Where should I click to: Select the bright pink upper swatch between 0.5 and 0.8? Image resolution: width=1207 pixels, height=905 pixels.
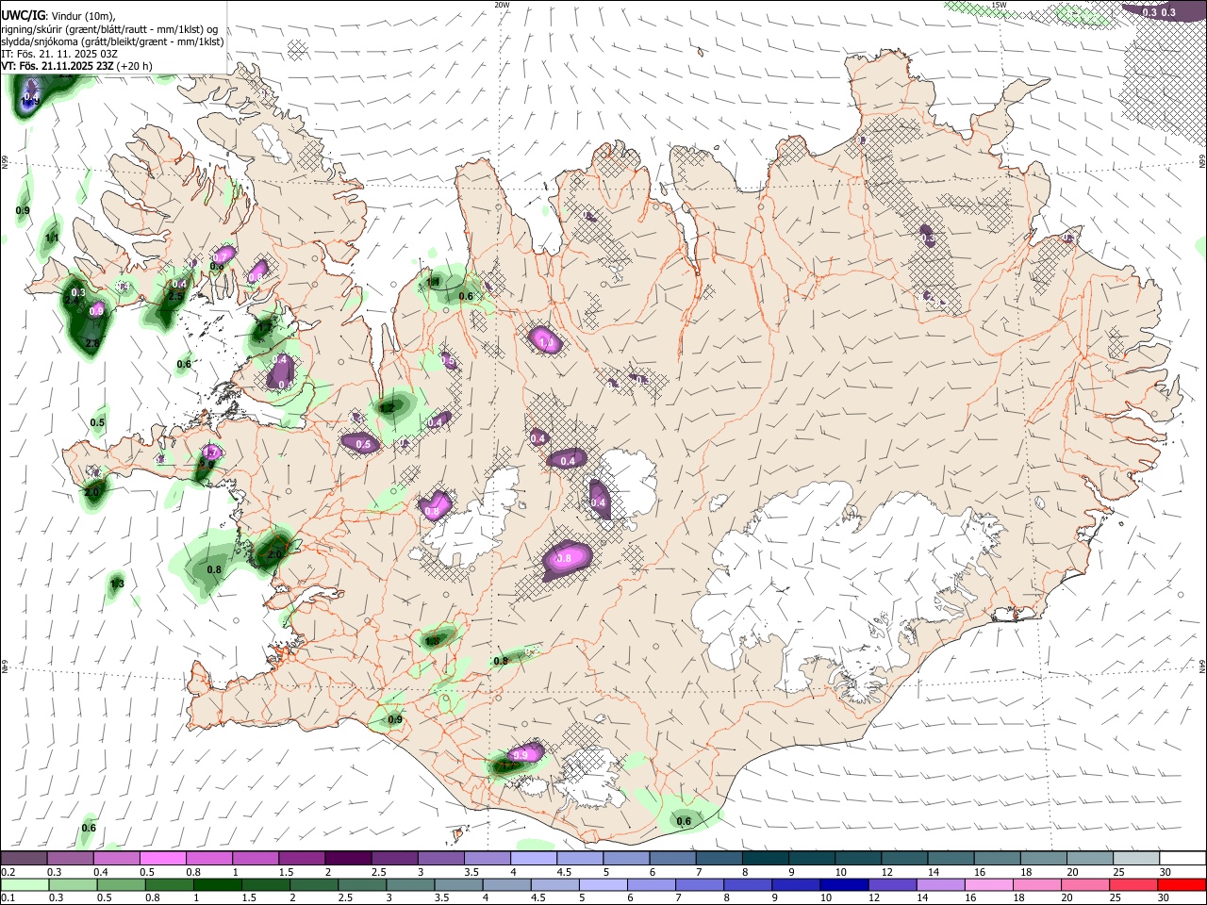pos(162,858)
